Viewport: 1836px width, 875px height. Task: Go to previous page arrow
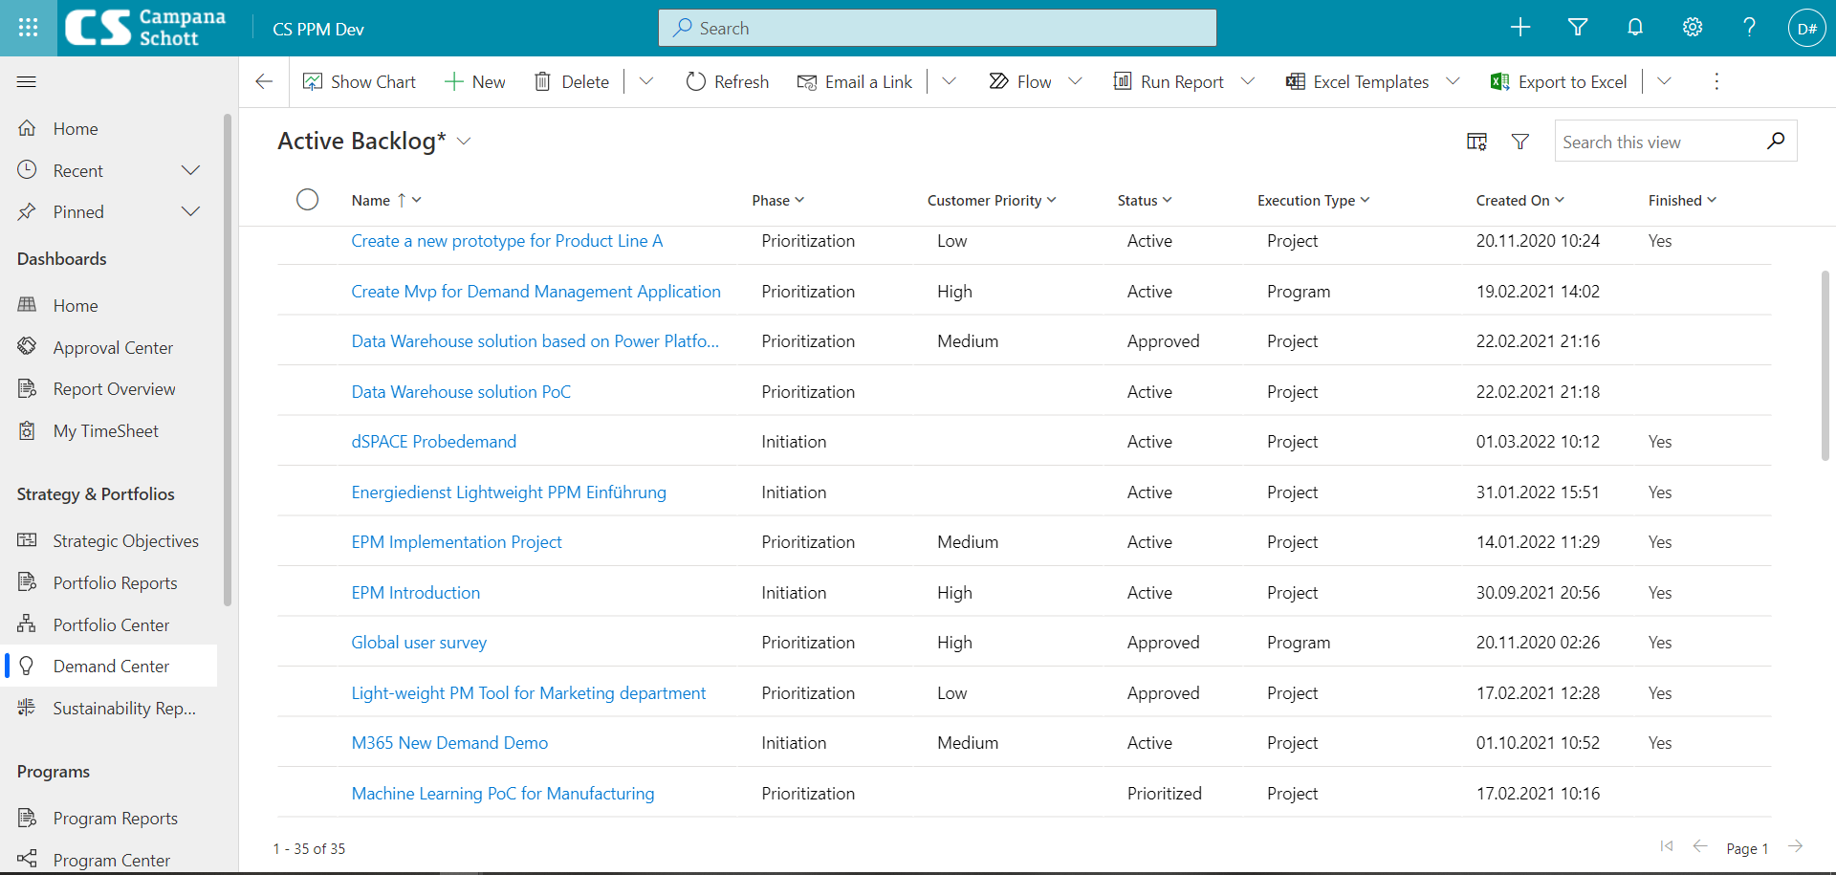[x=1699, y=846]
